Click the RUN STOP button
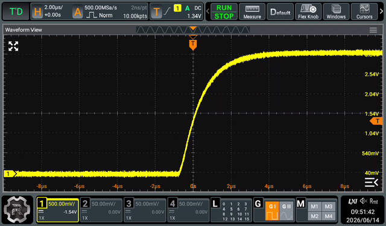This screenshot has width=386, height=226. click(x=224, y=12)
